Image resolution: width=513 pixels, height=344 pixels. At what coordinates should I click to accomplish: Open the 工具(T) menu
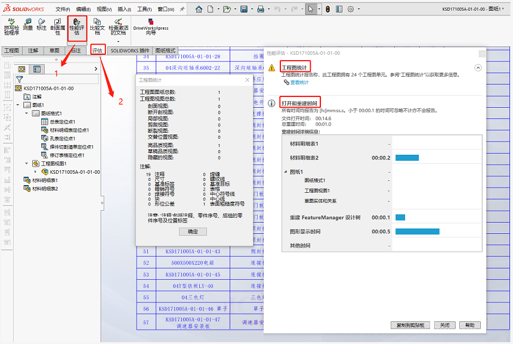click(x=144, y=10)
